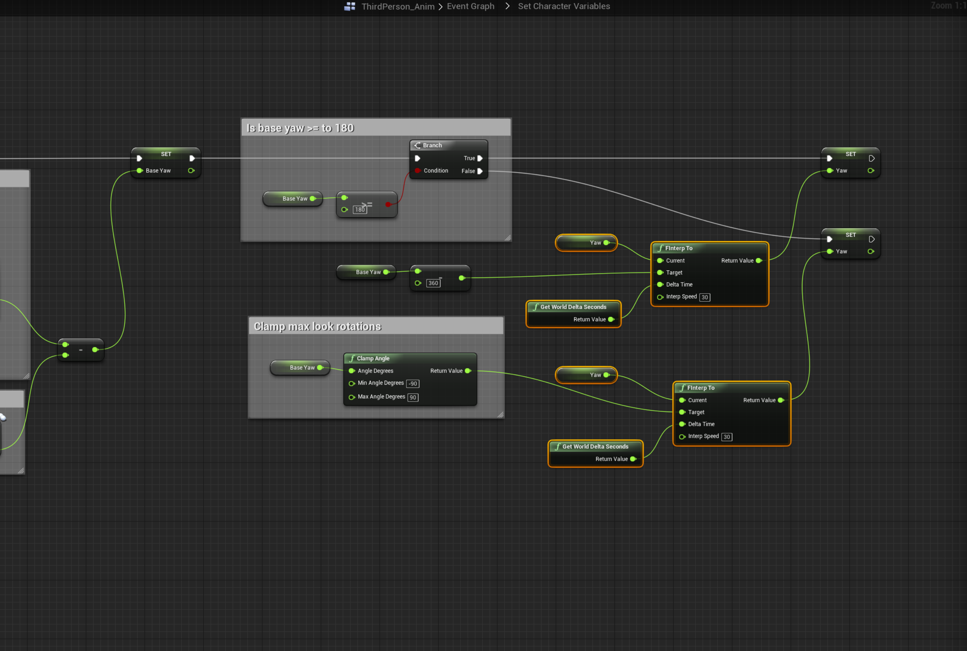Click the Clamp Angle Return Value pin
This screenshot has width=967, height=651.
(x=468, y=371)
